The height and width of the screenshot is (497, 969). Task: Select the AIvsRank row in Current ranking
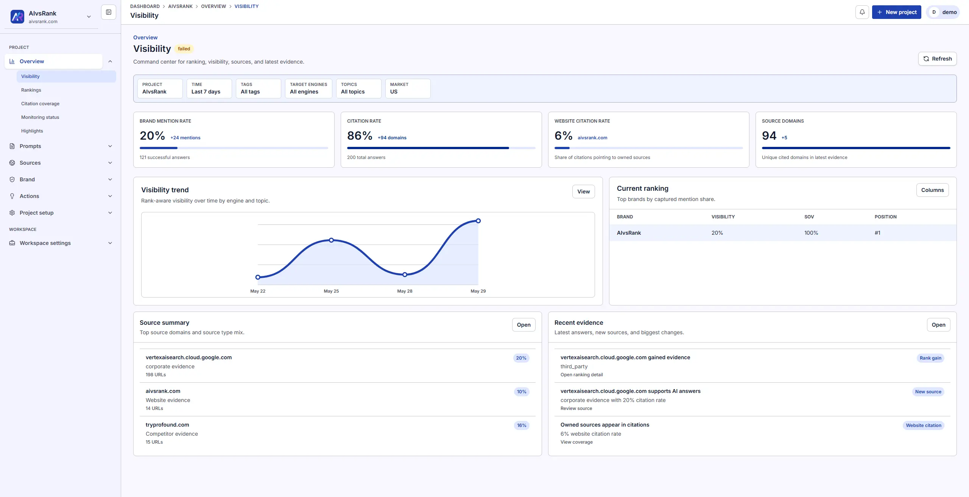point(783,233)
